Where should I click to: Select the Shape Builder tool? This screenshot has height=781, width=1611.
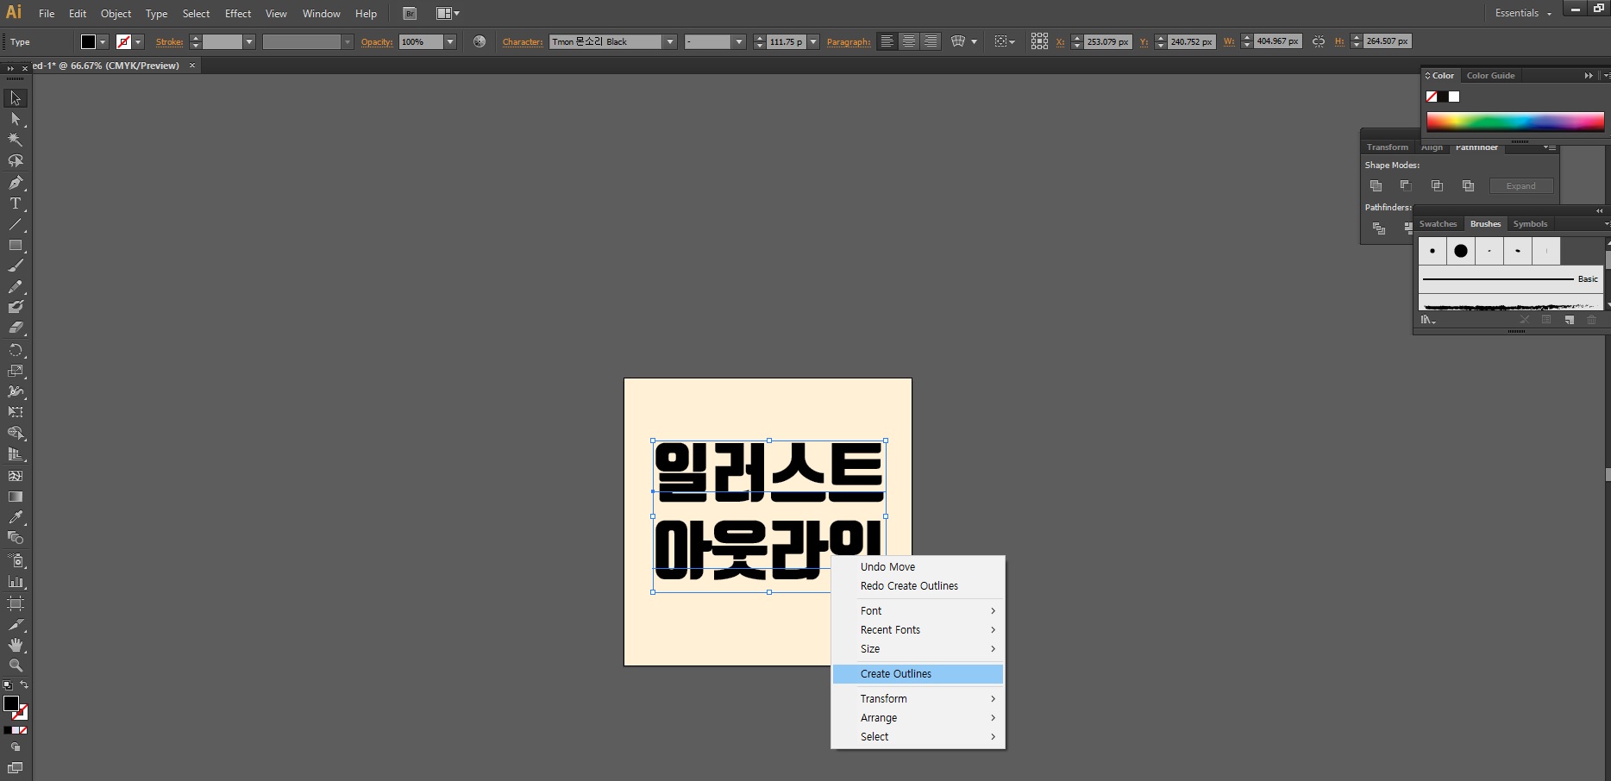(16, 433)
